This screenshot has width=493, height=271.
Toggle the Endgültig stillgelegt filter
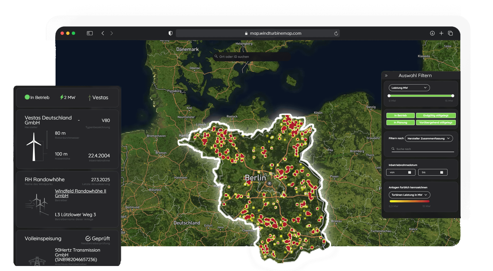(x=436, y=116)
